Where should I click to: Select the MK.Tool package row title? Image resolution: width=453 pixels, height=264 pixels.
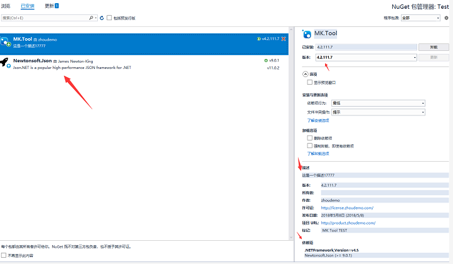(x=23, y=39)
